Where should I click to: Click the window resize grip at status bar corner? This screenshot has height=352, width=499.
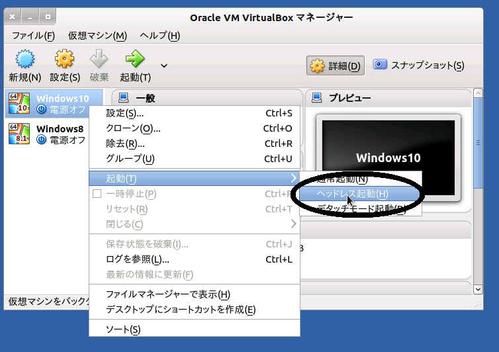tap(478, 304)
